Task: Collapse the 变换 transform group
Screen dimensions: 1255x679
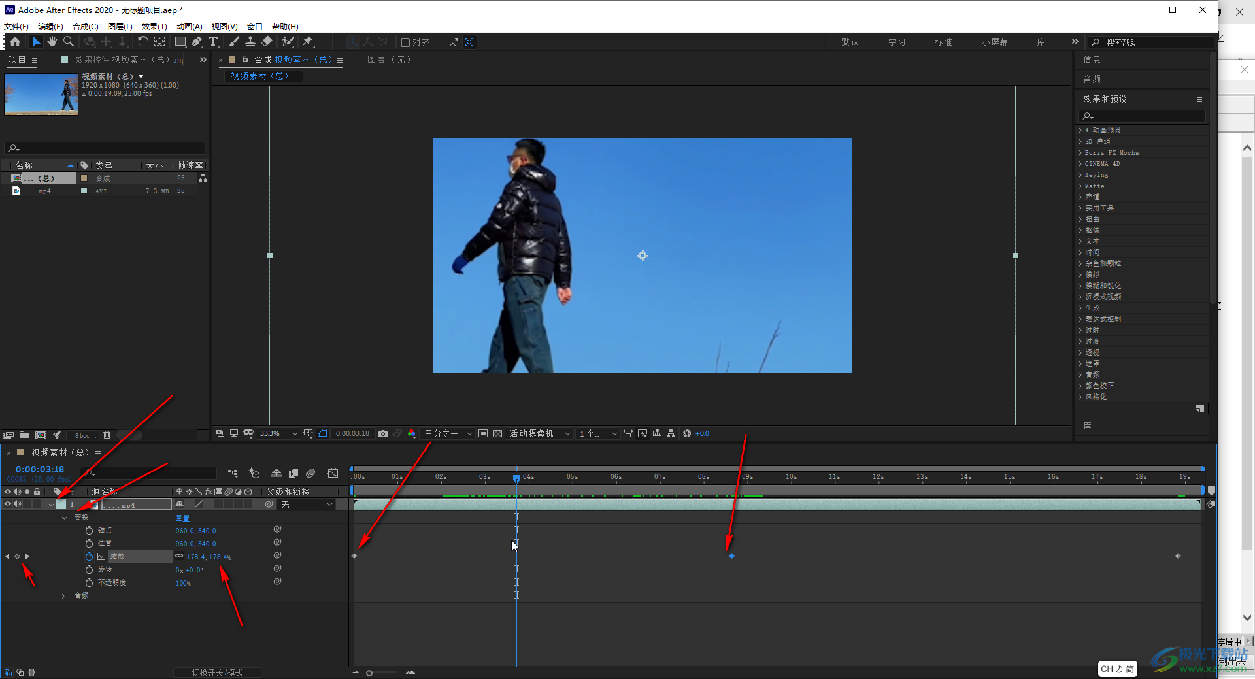Action: (64, 518)
